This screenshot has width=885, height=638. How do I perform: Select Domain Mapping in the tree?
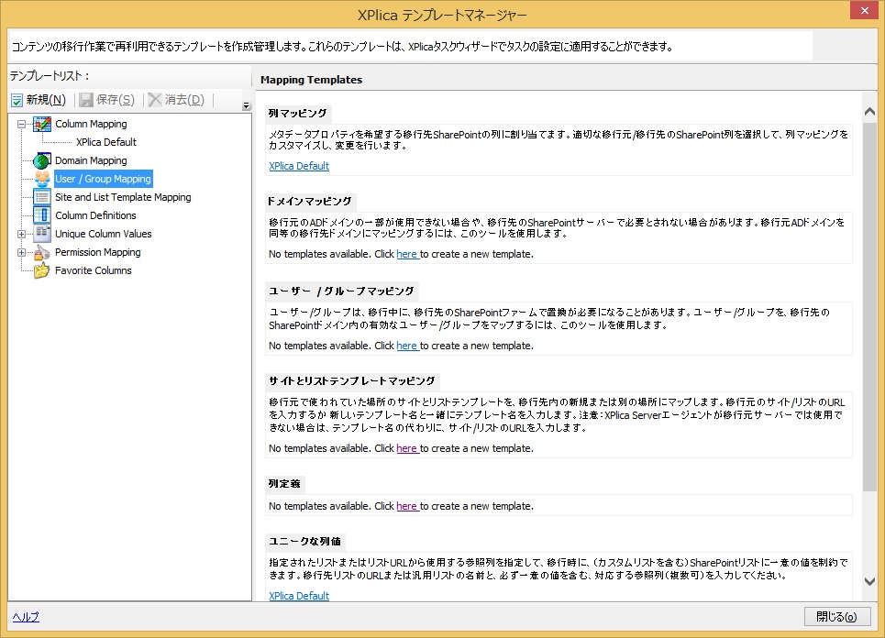click(91, 160)
